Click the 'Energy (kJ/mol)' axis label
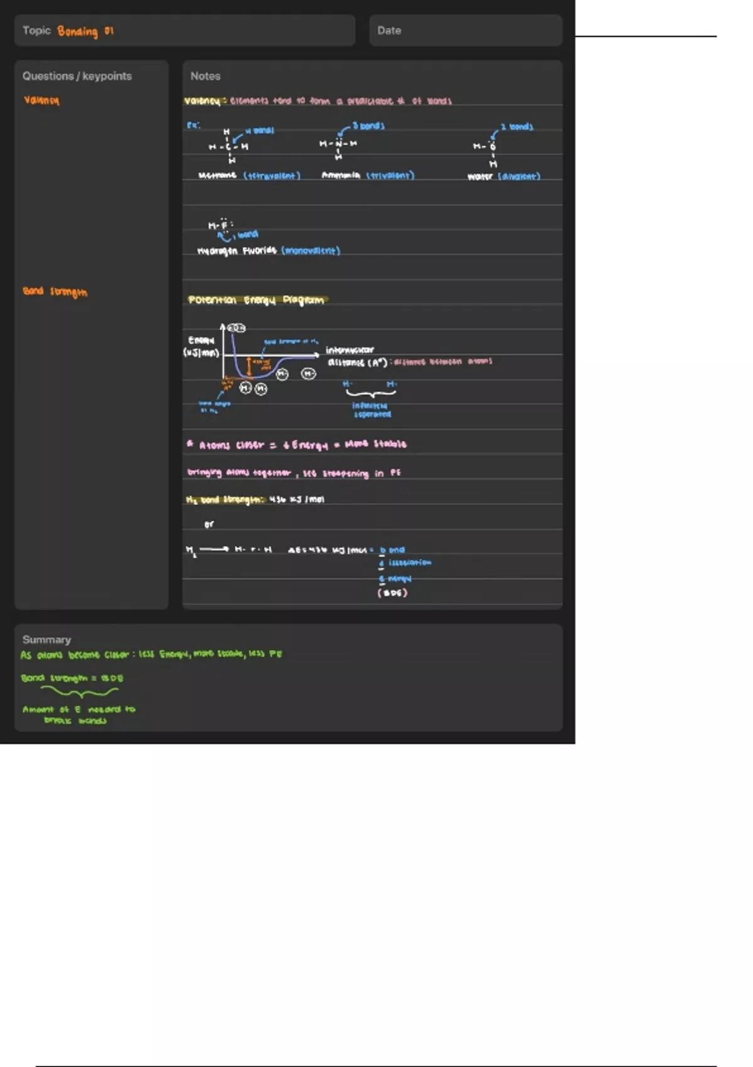Screen dimensions: 753x1067 coord(201,347)
